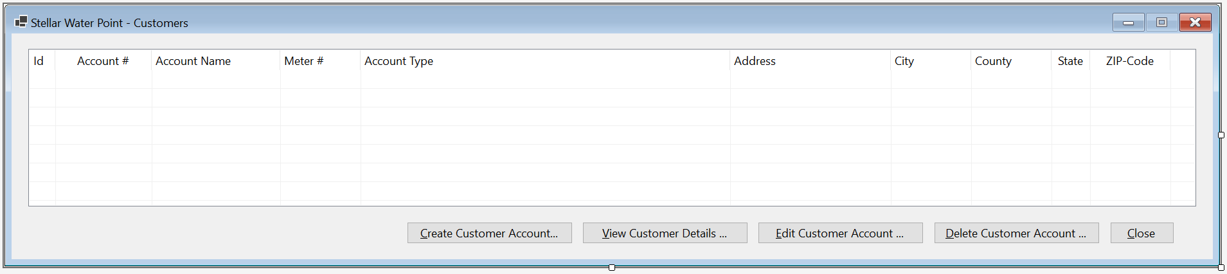This screenshot has width=1227, height=274.
Task: Minimize the Customers window
Action: pyautogui.click(x=1128, y=23)
